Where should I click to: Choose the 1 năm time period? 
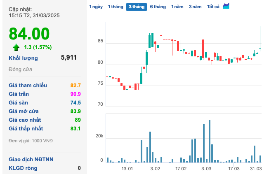[x=177, y=7]
